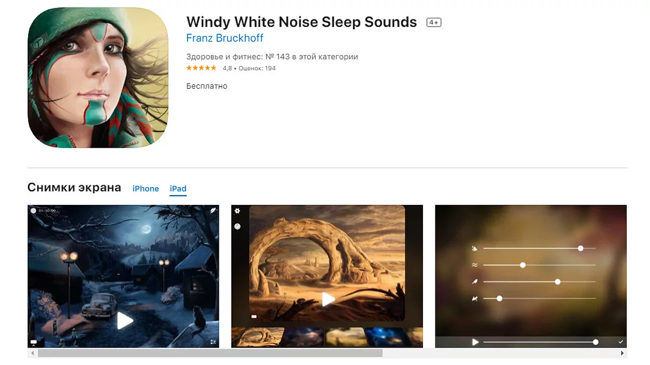Screen dimensions: 650x365
Task: Play the desert arch scene
Action: coord(328,298)
